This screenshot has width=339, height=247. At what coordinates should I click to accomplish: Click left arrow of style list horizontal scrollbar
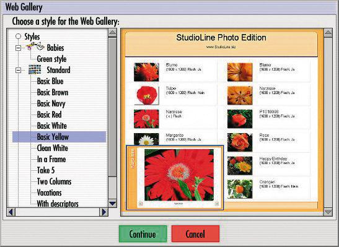pos(11,212)
